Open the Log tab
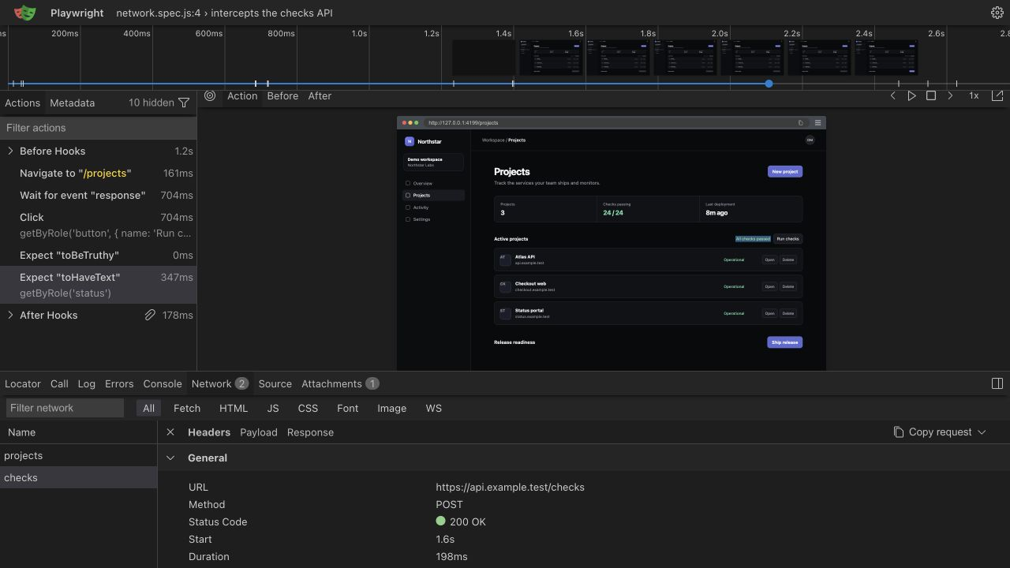This screenshot has height=568, width=1010. coord(87,383)
